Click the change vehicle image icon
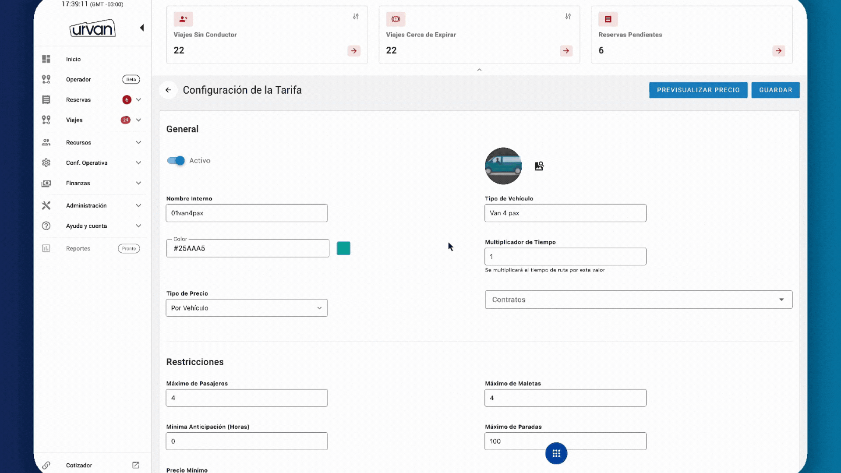This screenshot has width=841, height=473. [539, 166]
